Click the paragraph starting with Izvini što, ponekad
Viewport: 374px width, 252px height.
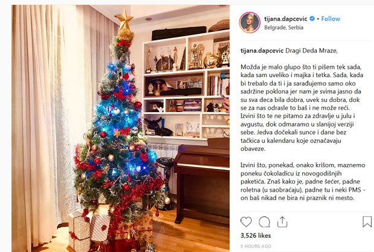click(x=303, y=181)
